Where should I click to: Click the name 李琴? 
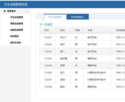coord(62,65)
